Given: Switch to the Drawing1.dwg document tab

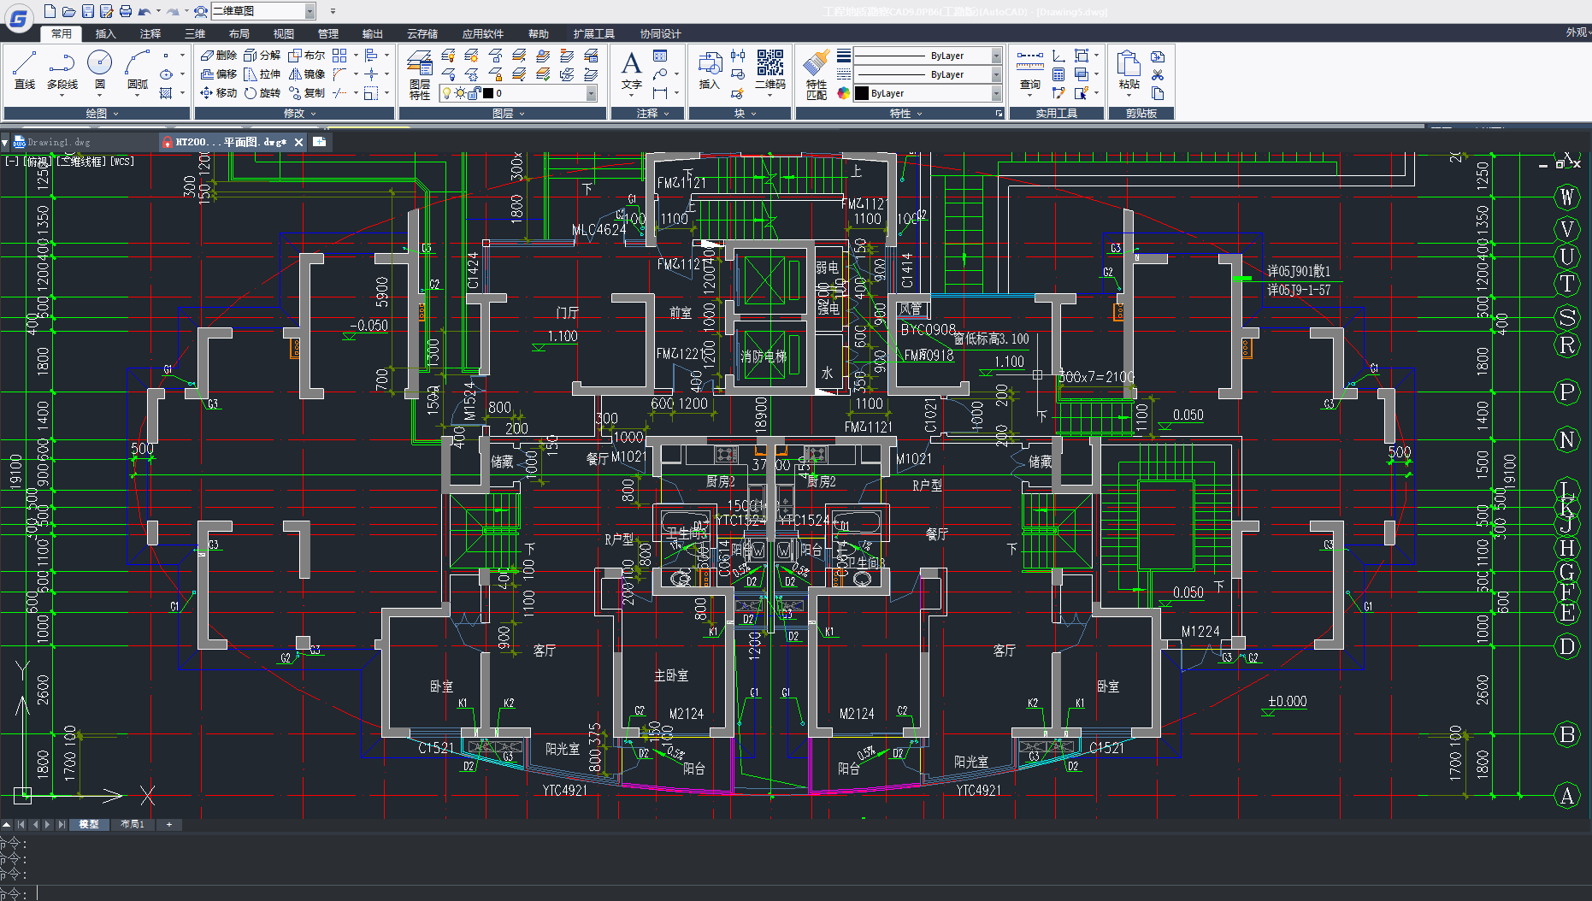Looking at the screenshot, I should (x=58, y=142).
